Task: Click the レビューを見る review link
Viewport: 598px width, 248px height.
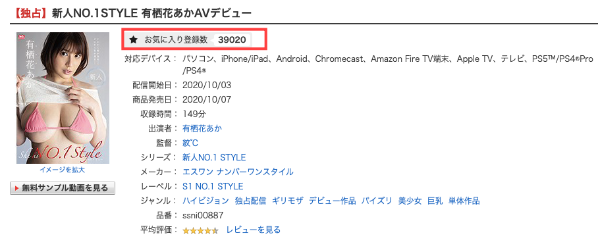Action: (x=254, y=230)
